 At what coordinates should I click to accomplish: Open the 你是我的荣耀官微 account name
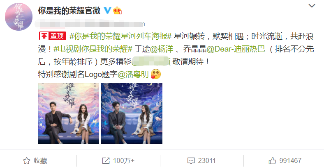(69, 11)
